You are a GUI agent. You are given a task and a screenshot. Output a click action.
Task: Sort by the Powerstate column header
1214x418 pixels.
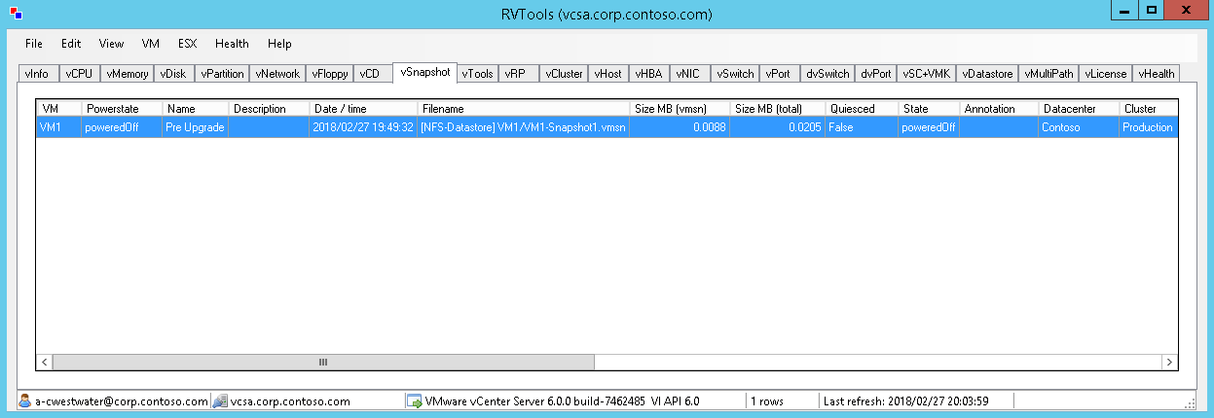click(122, 109)
